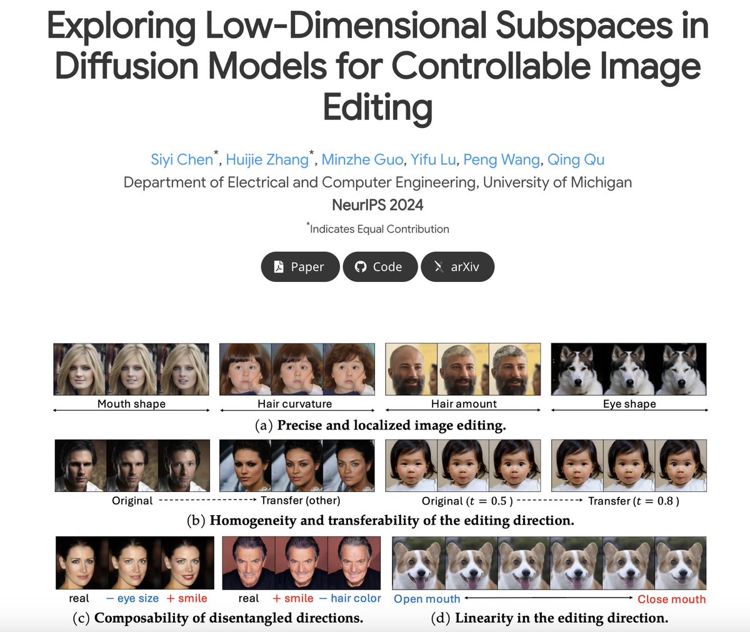Click the Eye shape husky images
The height and width of the screenshot is (632, 750).
tap(629, 369)
